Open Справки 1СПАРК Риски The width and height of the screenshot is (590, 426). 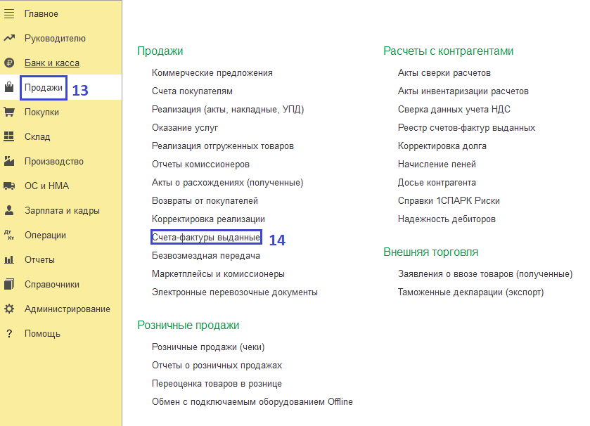tap(449, 201)
